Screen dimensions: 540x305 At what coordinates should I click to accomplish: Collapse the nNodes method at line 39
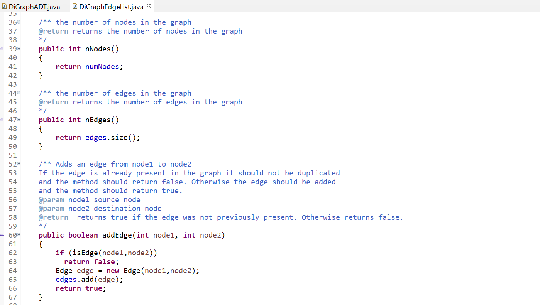click(x=18, y=49)
